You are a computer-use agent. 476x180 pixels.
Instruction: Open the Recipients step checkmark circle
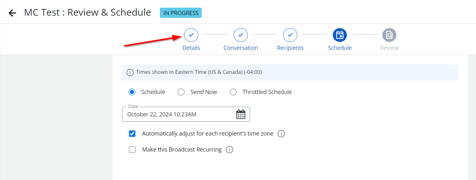click(x=290, y=35)
